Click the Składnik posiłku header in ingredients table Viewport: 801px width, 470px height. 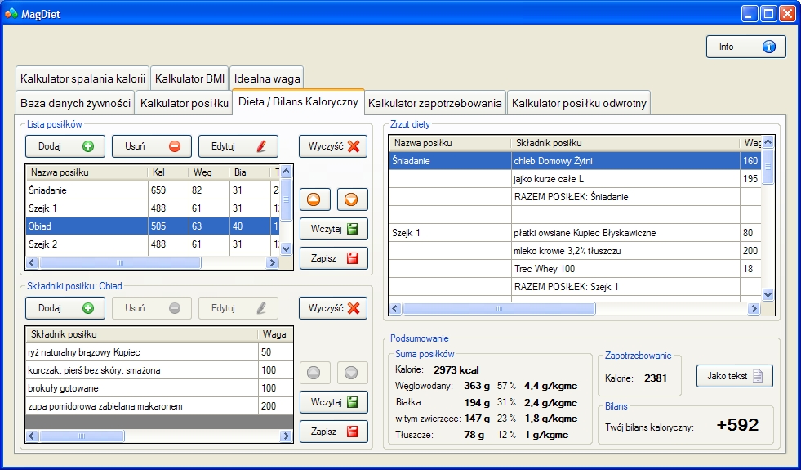141,334
